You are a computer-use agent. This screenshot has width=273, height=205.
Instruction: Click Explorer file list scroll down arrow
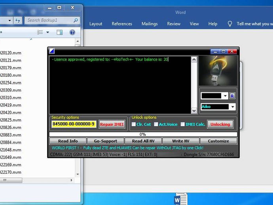(78, 174)
